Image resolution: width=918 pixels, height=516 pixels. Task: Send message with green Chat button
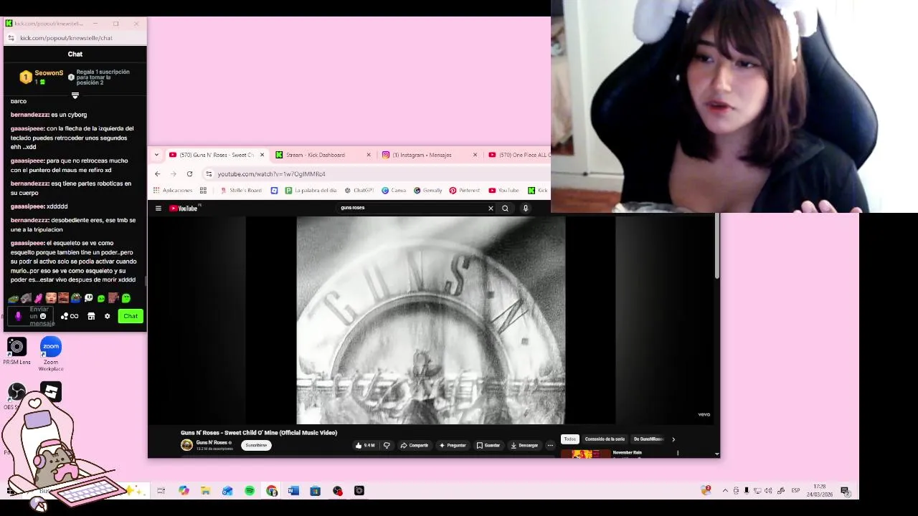pos(131,316)
